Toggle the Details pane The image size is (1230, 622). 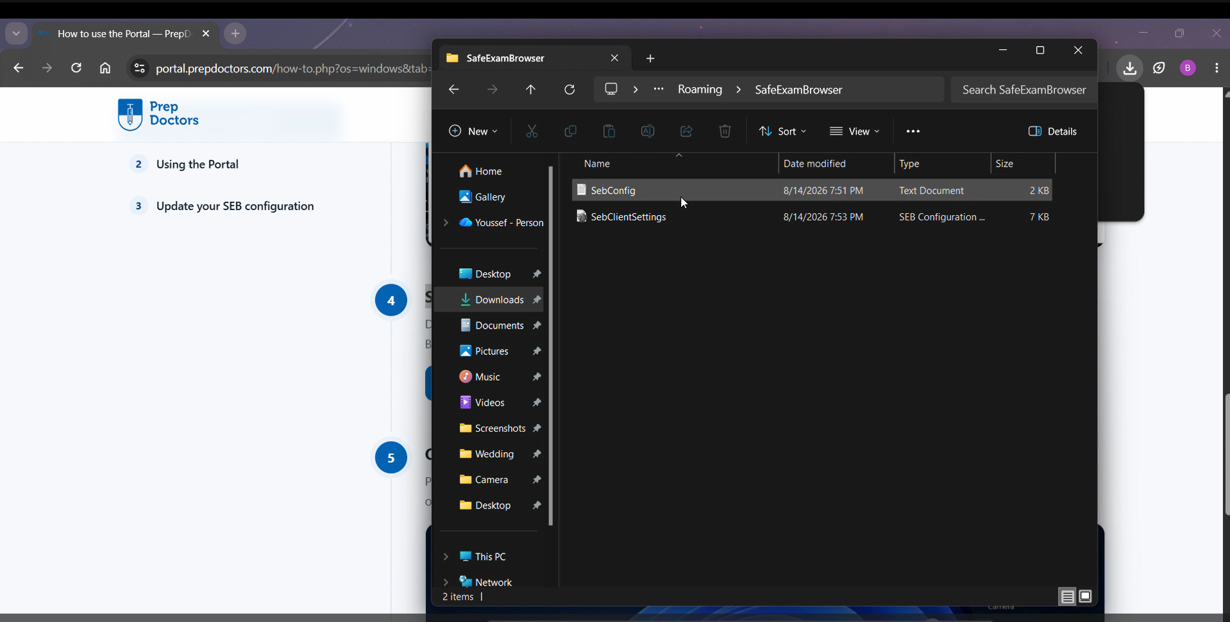coord(1052,131)
